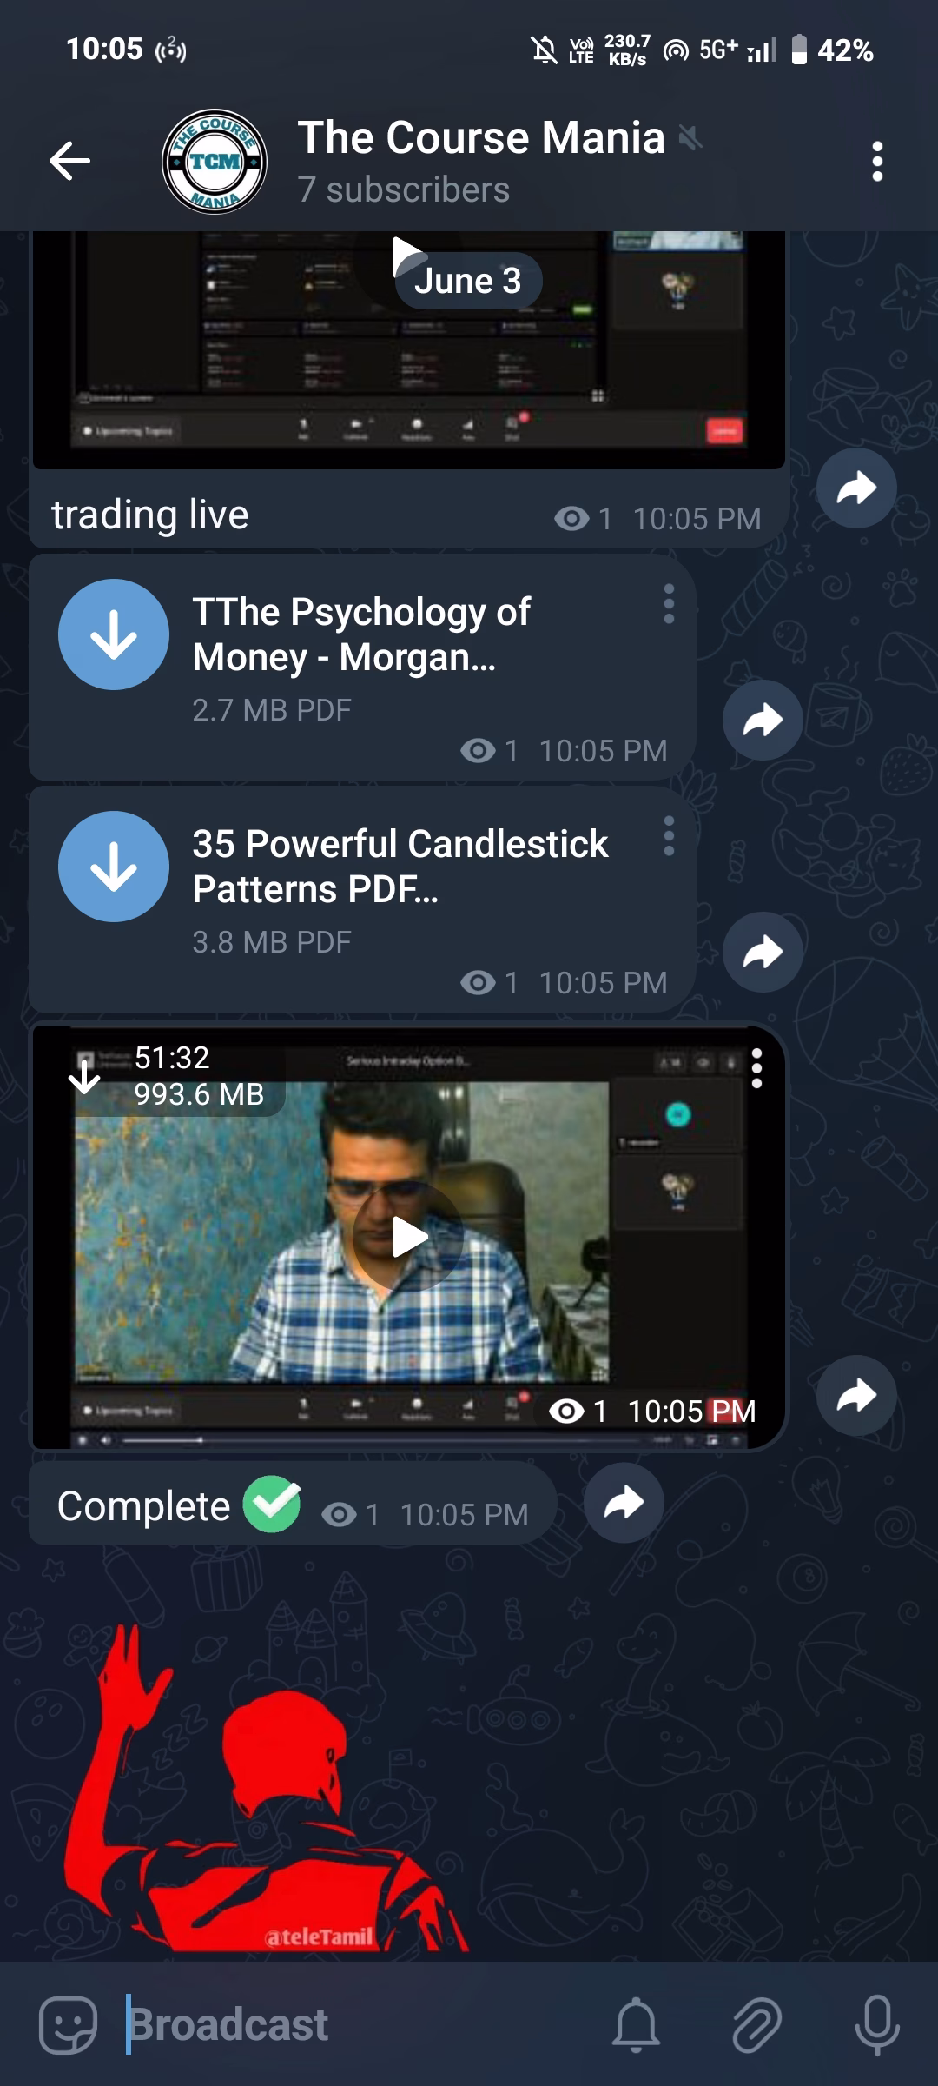The image size is (938, 2086).
Task: Forward the Psychology of Money PDF
Action: (x=763, y=721)
